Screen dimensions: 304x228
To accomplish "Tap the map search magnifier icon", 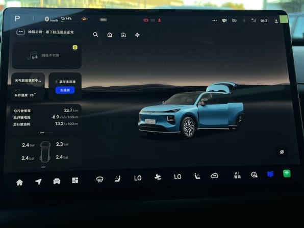I will [95, 35].
